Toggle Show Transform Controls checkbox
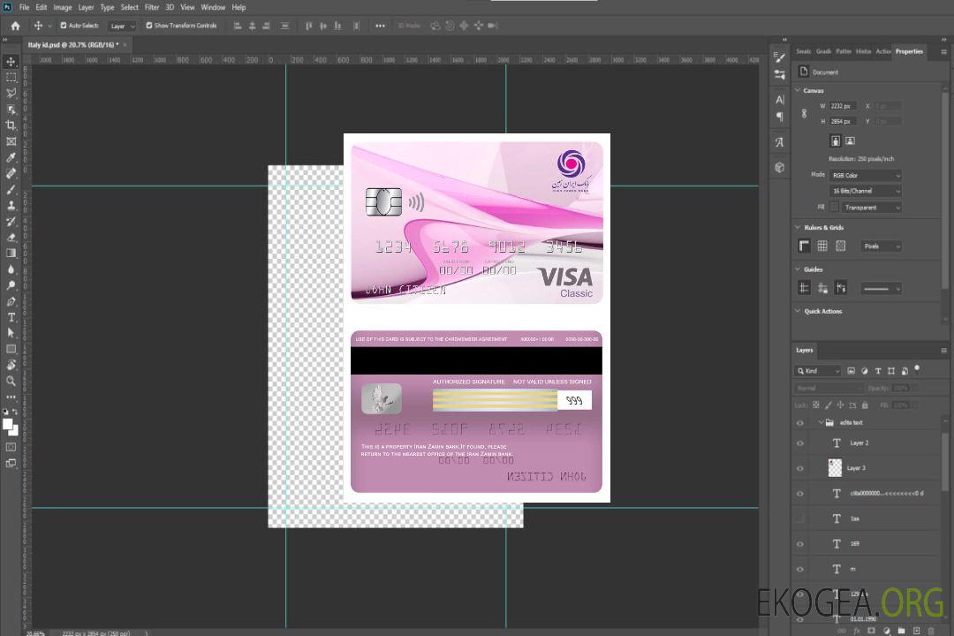The height and width of the screenshot is (636, 954). point(149,26)
